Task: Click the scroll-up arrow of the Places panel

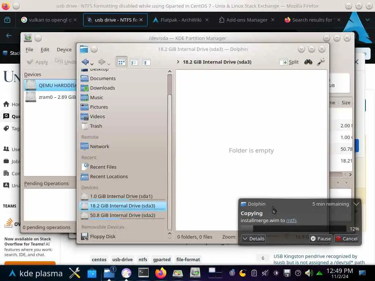Action: [x=170, y=71]
